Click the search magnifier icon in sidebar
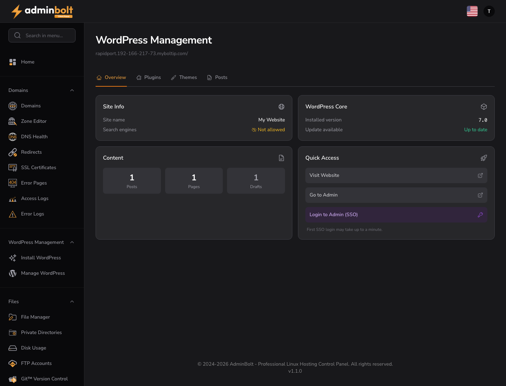This screenshot has width=506, height=386. click(17, 35)
